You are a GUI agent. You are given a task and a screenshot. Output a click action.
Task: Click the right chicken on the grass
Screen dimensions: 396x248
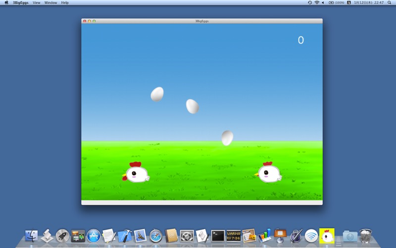[x=269, y=172]
